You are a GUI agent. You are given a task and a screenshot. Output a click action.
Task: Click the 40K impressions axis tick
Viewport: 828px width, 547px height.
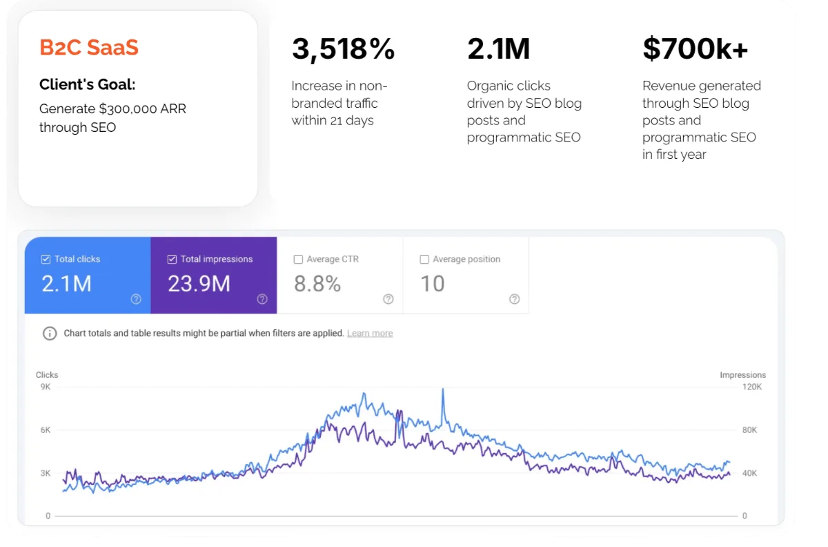point(749,474)
